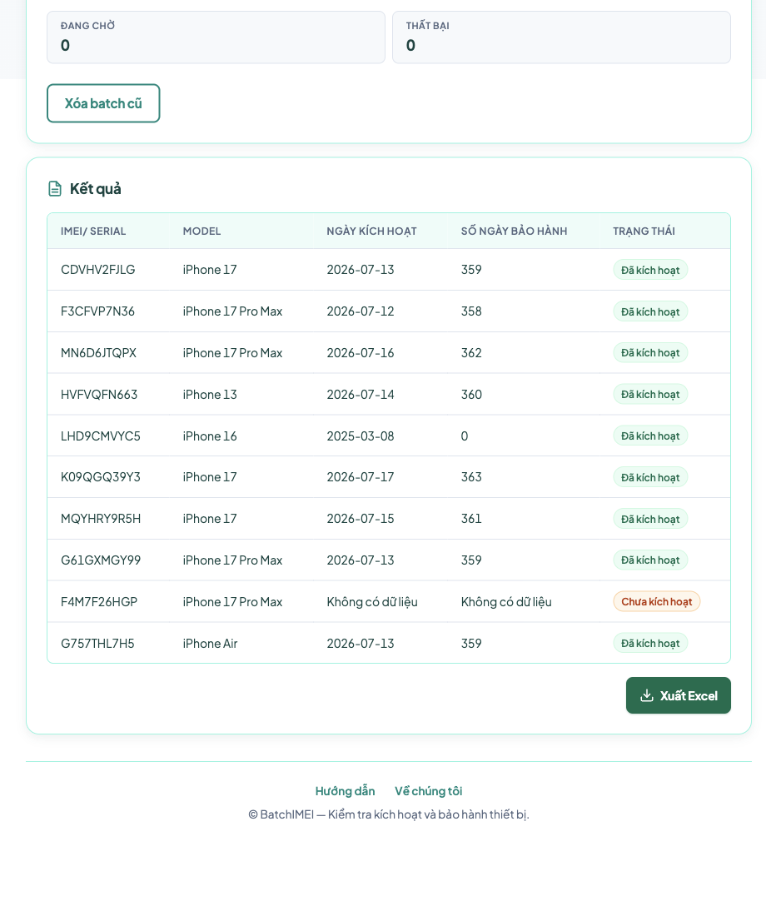This screenshot has width=766, height=916.
Task: Select serial G61GXMGY99
Action: pyautogui.click(x=101, y=560)
